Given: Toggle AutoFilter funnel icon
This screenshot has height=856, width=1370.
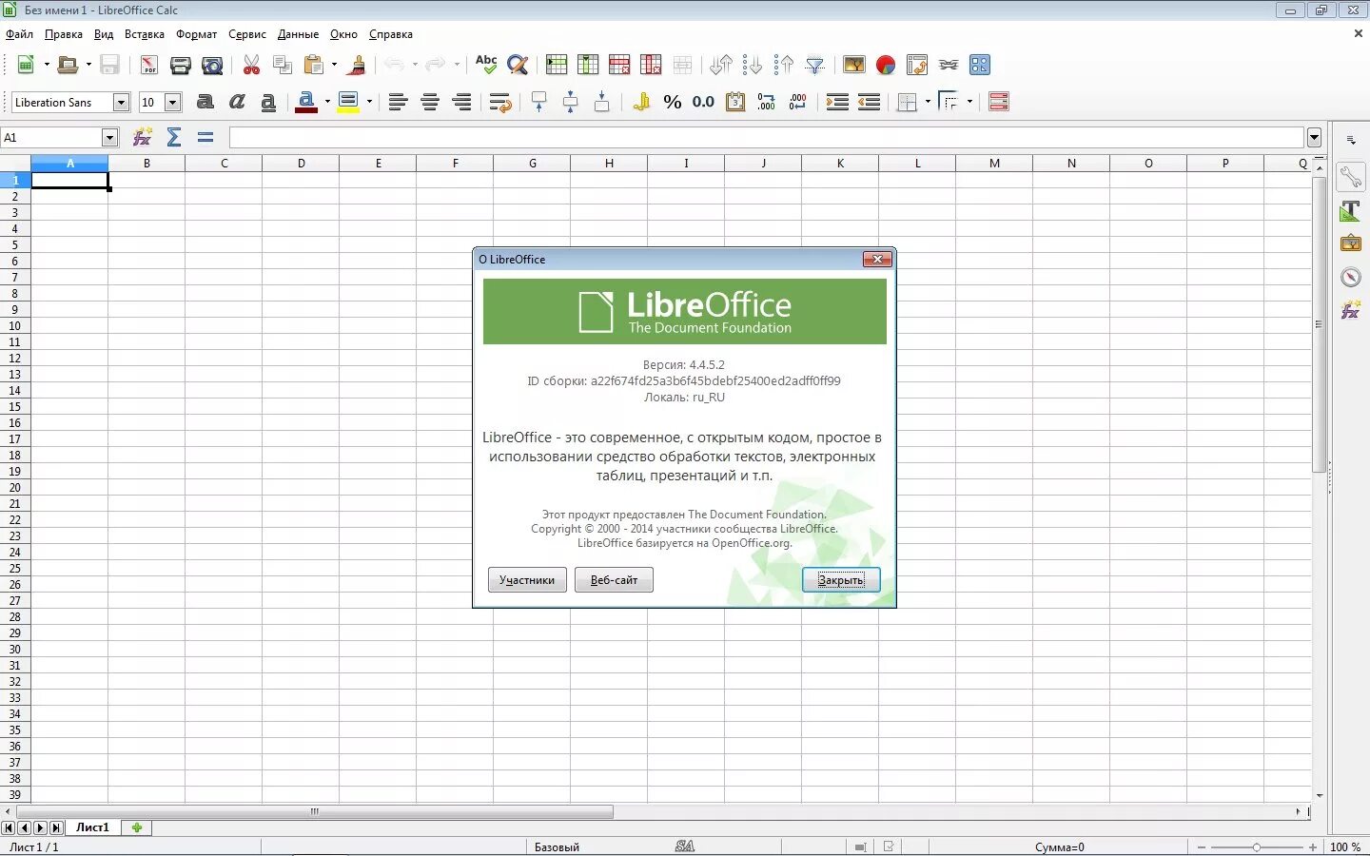Looking at the screenshot, I should [815, 65].
